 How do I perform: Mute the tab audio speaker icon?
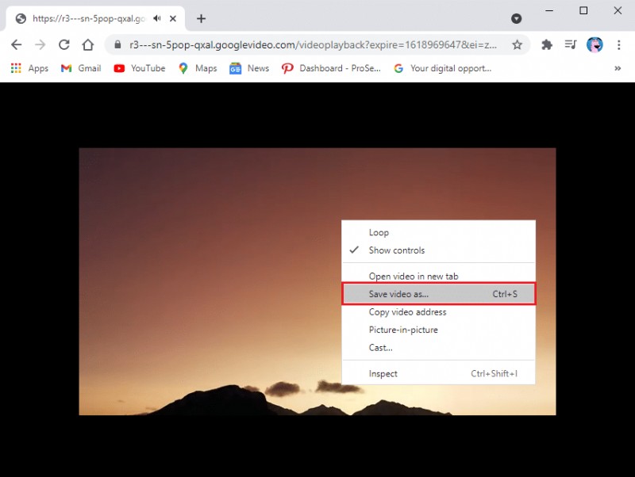(x=157, y=17)
